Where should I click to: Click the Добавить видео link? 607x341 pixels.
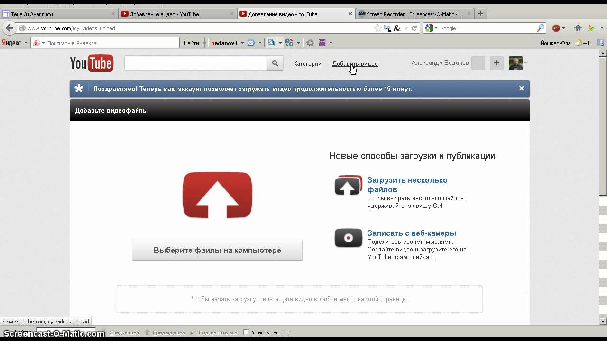(355, 63)
